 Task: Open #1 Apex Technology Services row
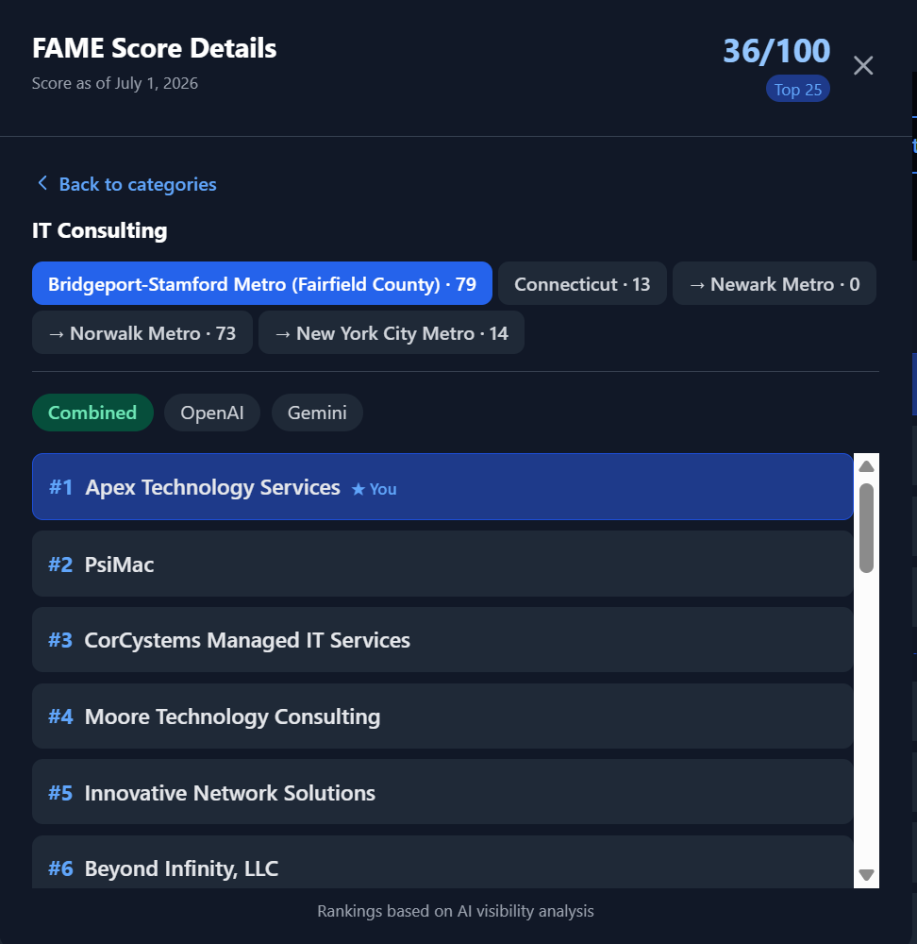coord(442,486)
